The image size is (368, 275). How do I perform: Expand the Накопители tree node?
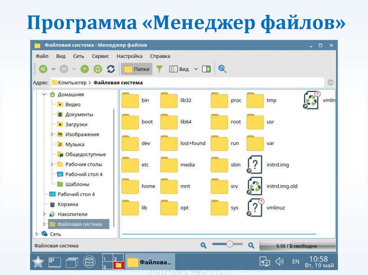pyautogui.click(x=44, y=214)
